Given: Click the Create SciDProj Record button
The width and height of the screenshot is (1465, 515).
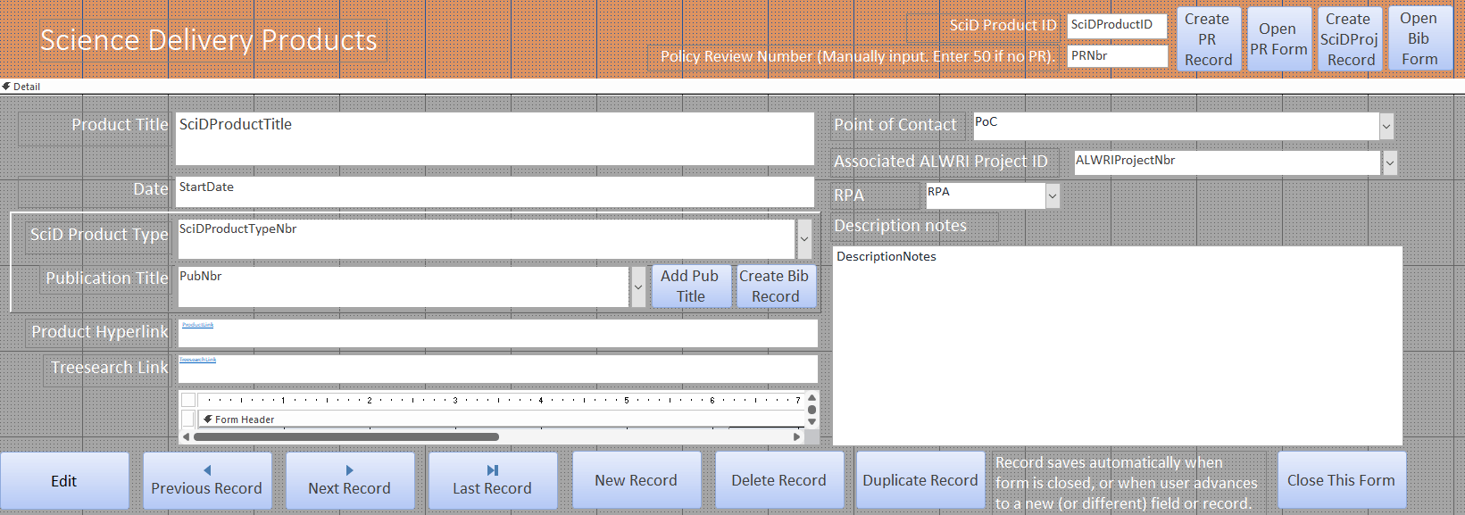Looking at the screenshot, I should pos(1350,39).
